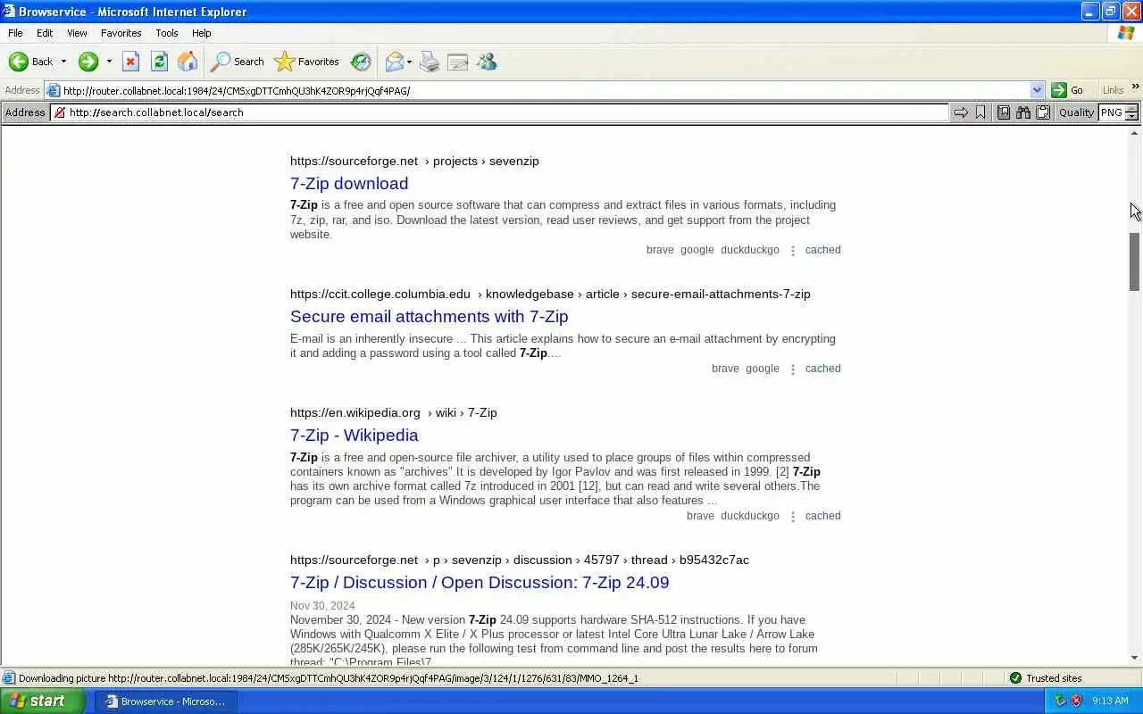The width and height of the screenshot is (1143, 714).
Task: Open the Forward button history dropdown arrow
Action: 109,62
